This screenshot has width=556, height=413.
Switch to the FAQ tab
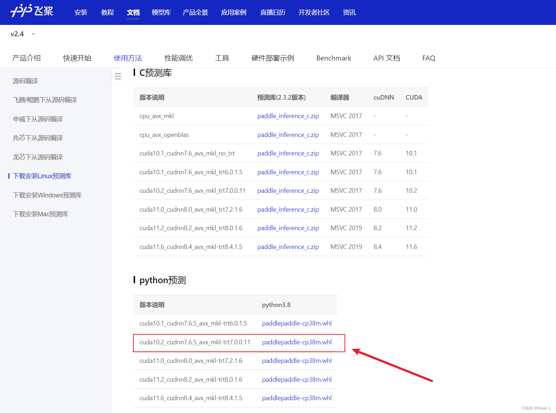coord(429,58)
